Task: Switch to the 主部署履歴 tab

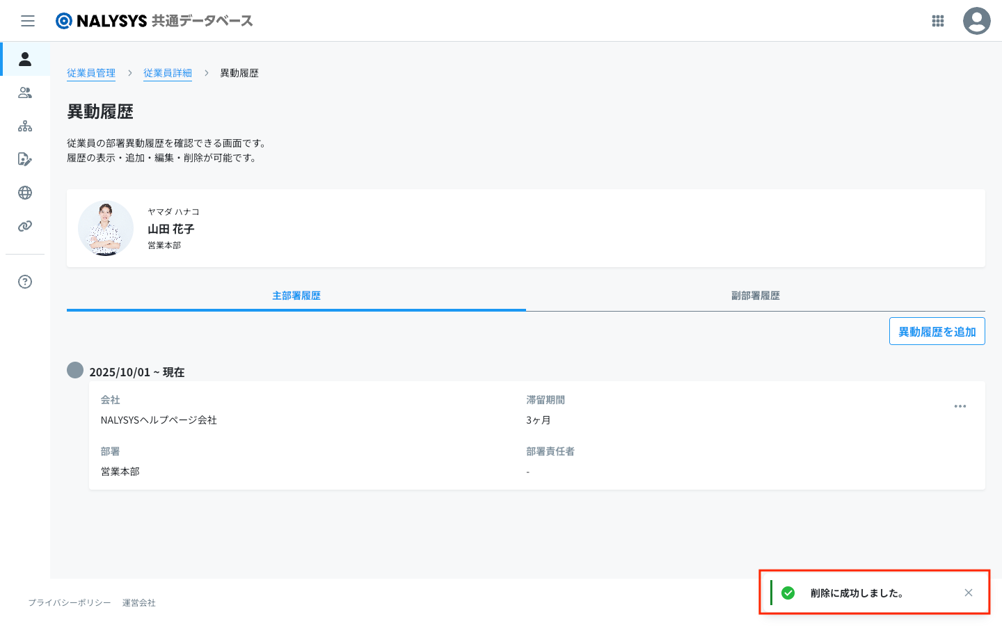Action: click(296, 296)
